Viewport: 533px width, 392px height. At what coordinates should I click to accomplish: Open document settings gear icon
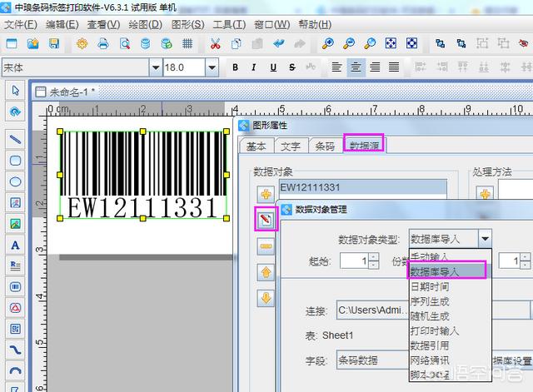click(82, 43)
